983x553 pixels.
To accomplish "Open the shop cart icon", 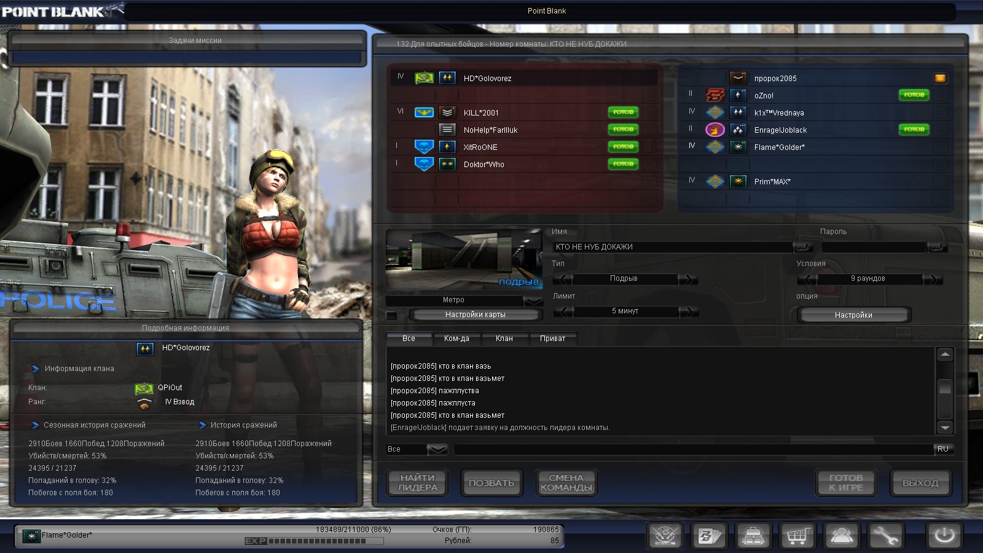I will coord(797,536).
